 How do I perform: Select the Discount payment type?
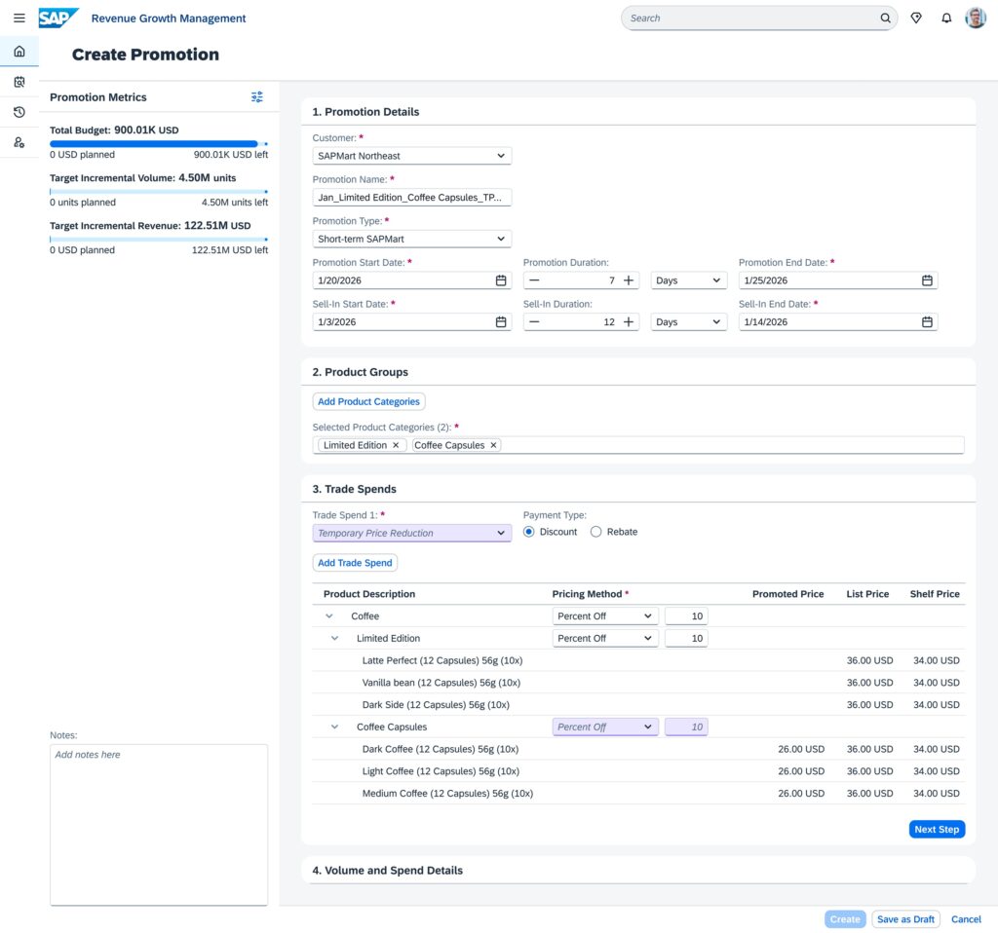pos(529,532)
